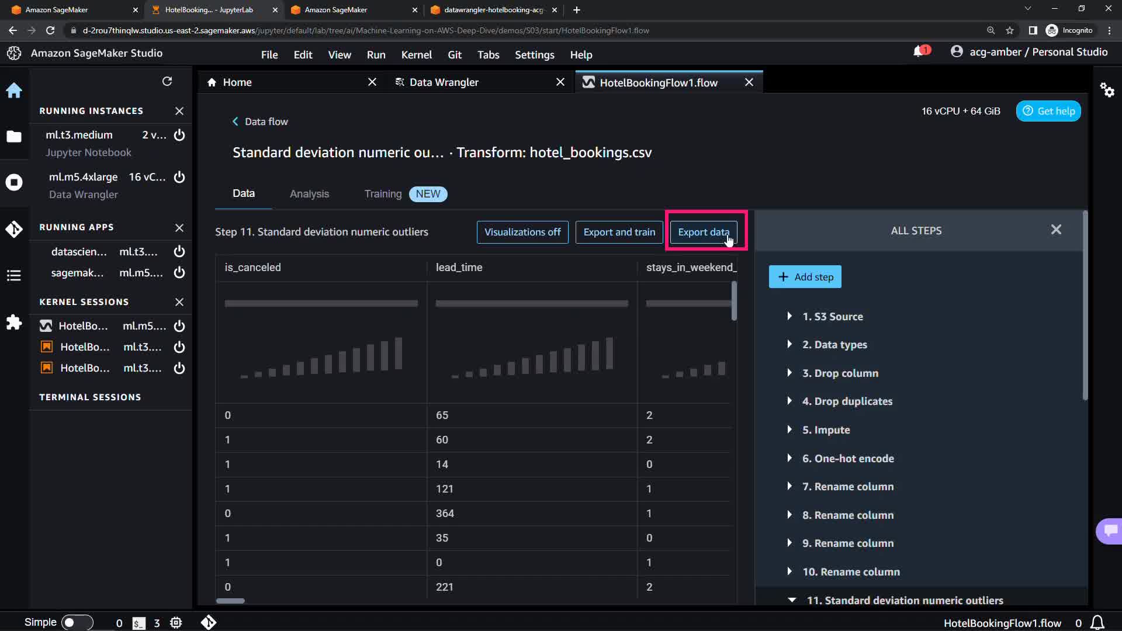Shut down ml.t3.medium instance
Image resolution: width=1122 pixels, height=631 pixels.
179,135
